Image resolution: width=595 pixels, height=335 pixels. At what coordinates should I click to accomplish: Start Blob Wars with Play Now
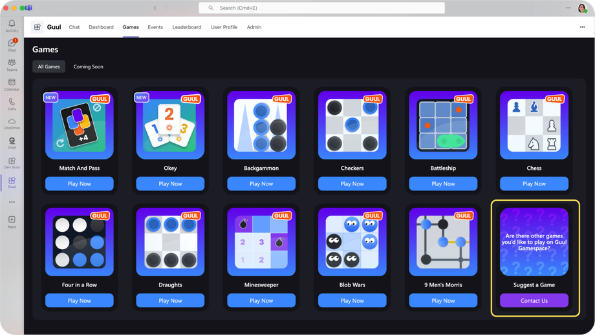point(352,301)
